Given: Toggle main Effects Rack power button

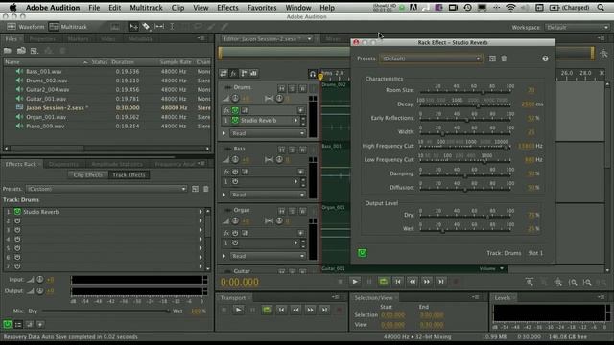Looking at the screenshot, I should tap(8, 324).
